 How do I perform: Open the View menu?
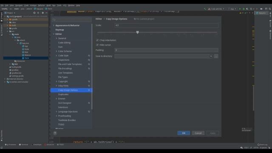tap(11, 6)
